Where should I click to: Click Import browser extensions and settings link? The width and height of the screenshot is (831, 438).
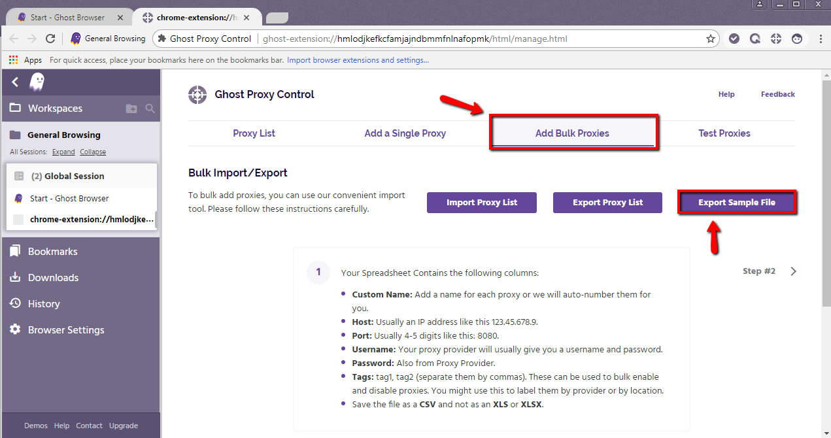[x=358, y=60]
